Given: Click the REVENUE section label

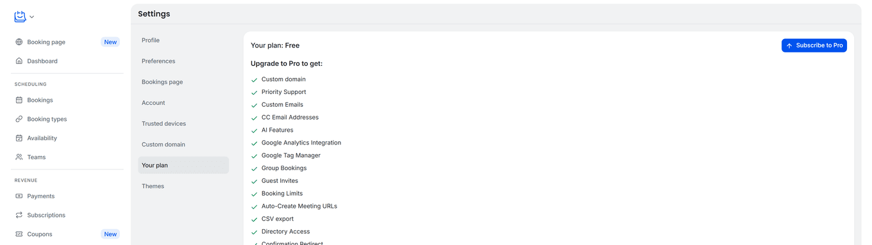Looking at the screenshot, I should click(x=26, y=180).
